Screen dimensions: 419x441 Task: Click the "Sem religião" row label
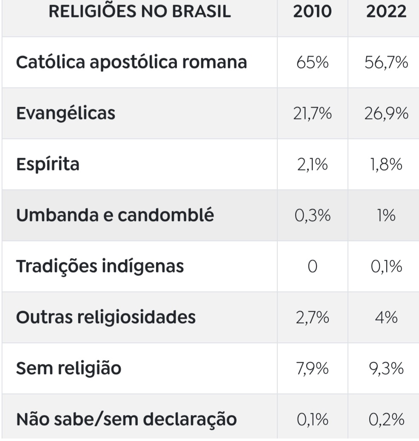(68, 368)
